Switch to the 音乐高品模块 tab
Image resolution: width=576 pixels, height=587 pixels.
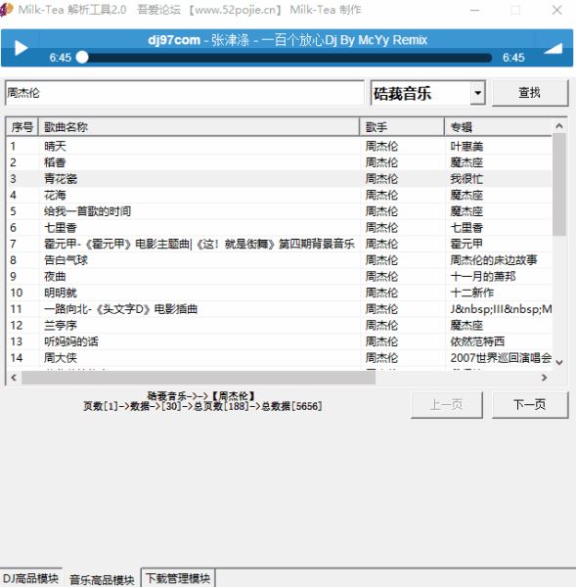102,579
